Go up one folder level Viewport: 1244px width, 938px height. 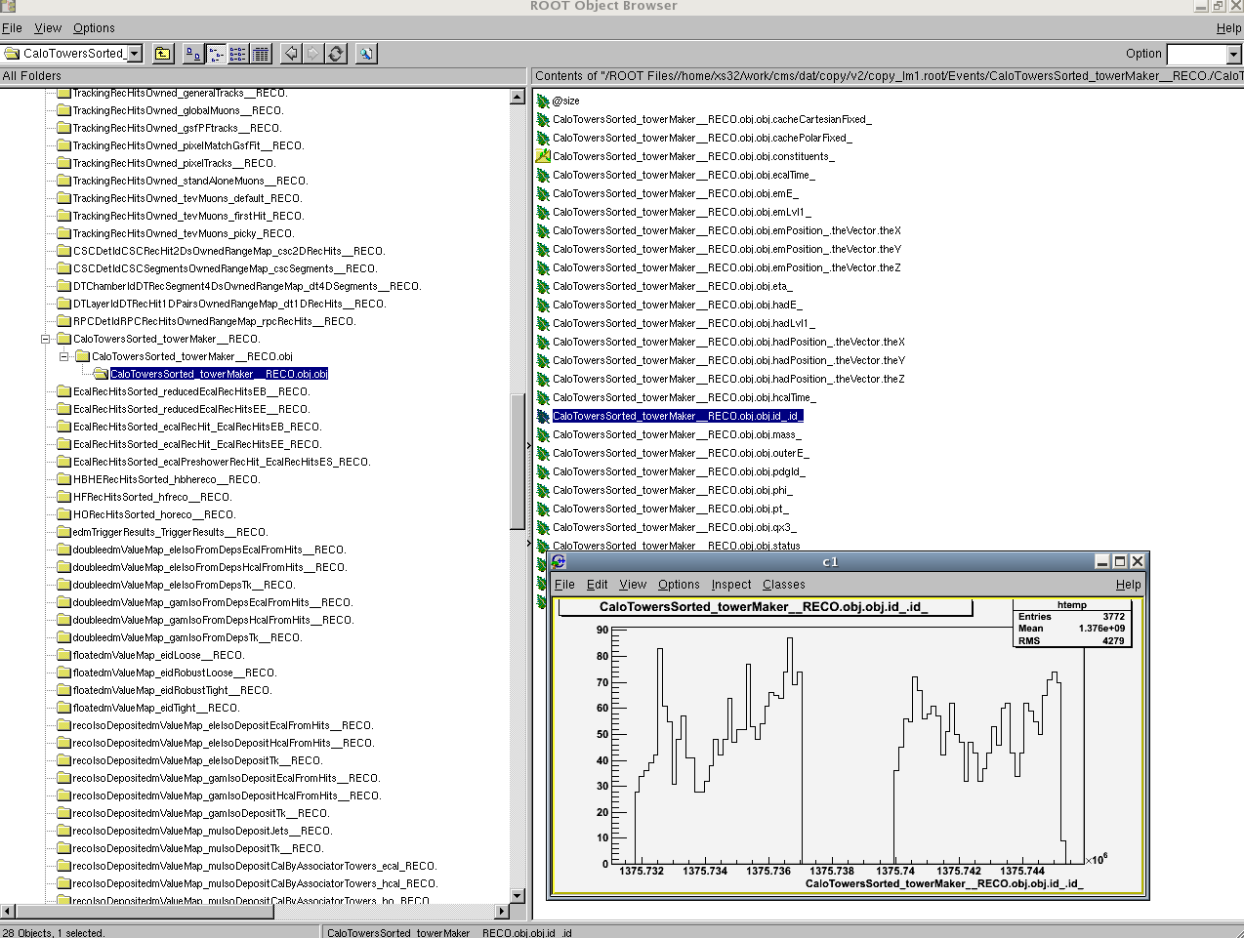tap(163, 54)
